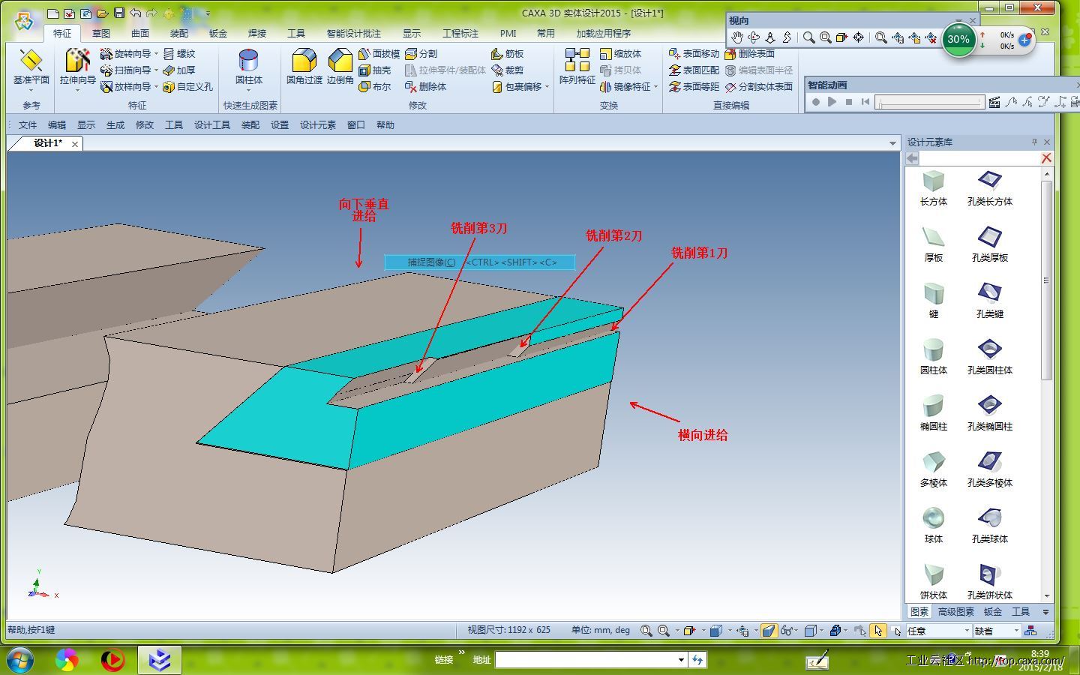Open the 阵列特征 pattern feature tool
The height and width of the screenshot is (675, 1080).
tap(577, 67)
